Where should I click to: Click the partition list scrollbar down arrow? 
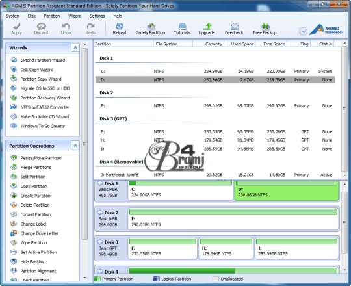(344, 175)
